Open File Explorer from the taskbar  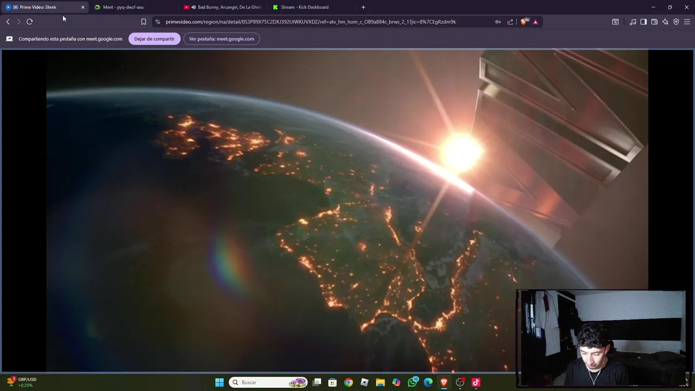pos(380,382)
